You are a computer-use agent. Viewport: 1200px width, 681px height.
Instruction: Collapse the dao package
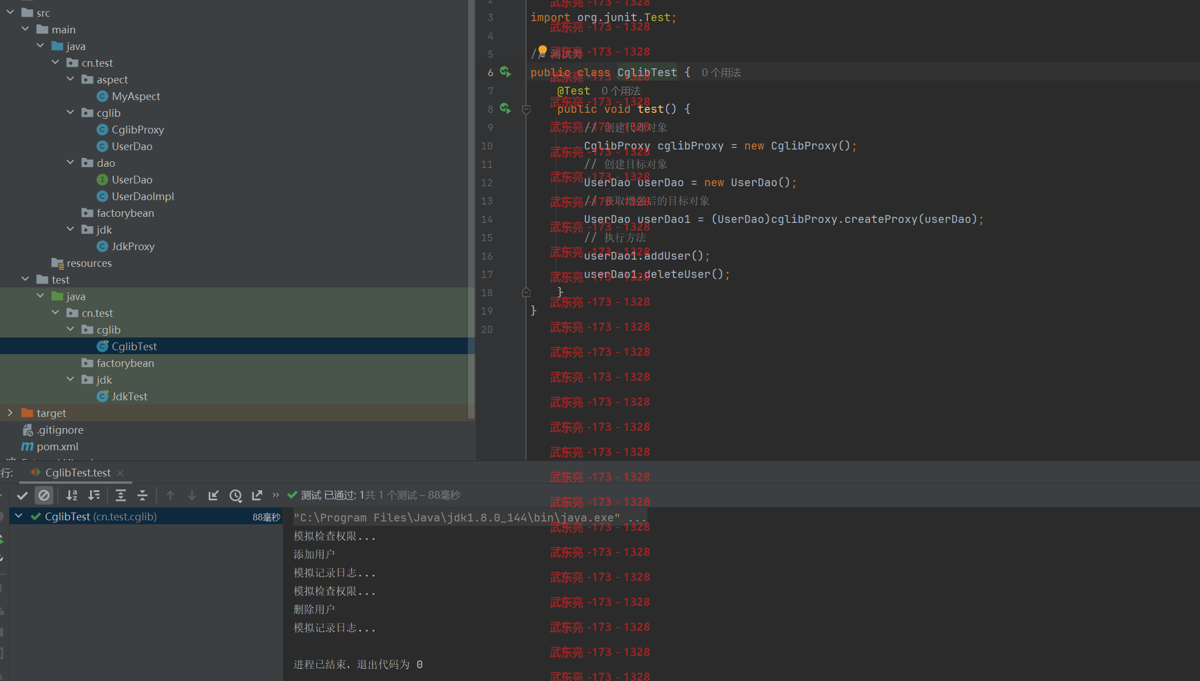tap(70, 162)
